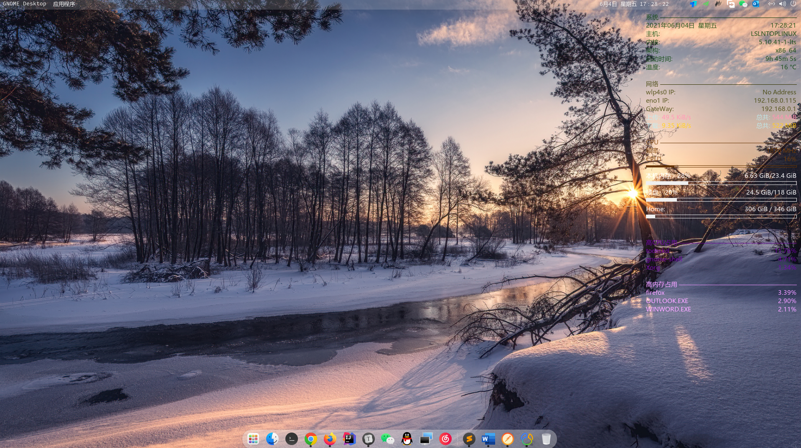Open the 应用程序 menu in top bar

[64, 4]
